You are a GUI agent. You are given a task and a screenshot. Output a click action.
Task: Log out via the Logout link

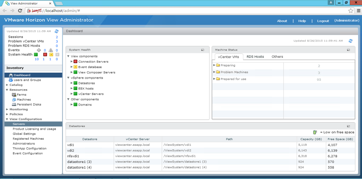click(x=323, y=21)
